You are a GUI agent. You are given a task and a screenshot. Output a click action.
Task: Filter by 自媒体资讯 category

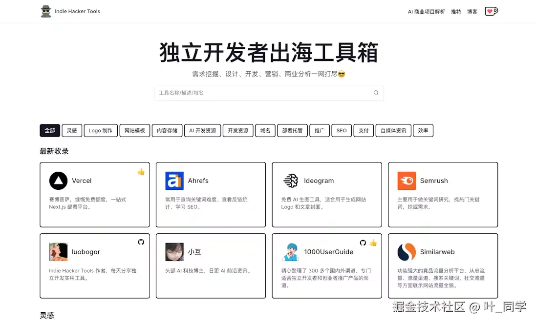coord(393,130)
